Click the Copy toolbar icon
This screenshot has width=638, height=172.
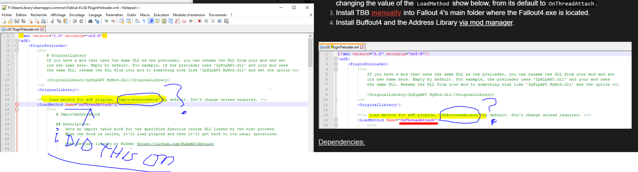point(59,21)
